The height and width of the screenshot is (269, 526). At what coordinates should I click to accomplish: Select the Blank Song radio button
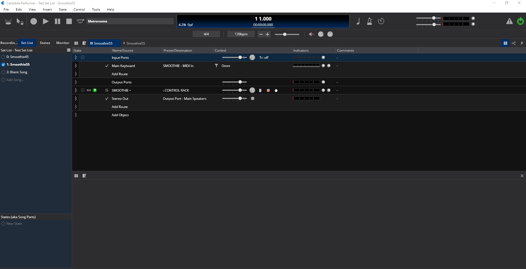pyautogui.click(x=3, y=72)
